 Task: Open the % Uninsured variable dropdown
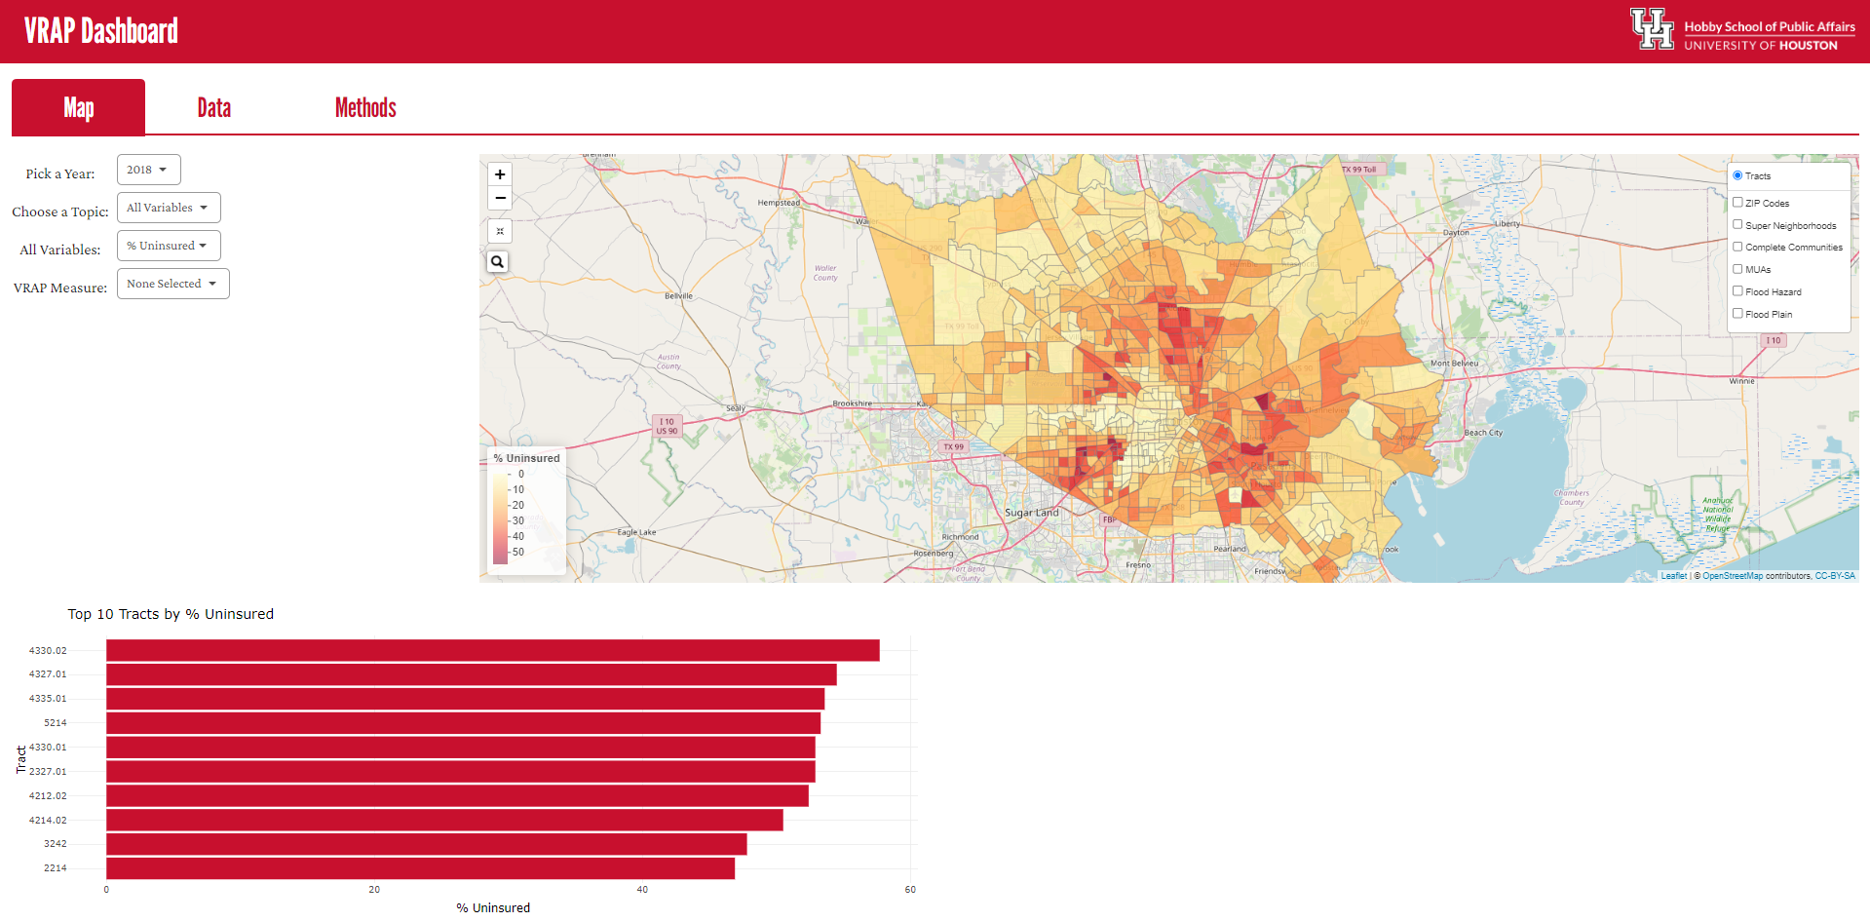169,246
